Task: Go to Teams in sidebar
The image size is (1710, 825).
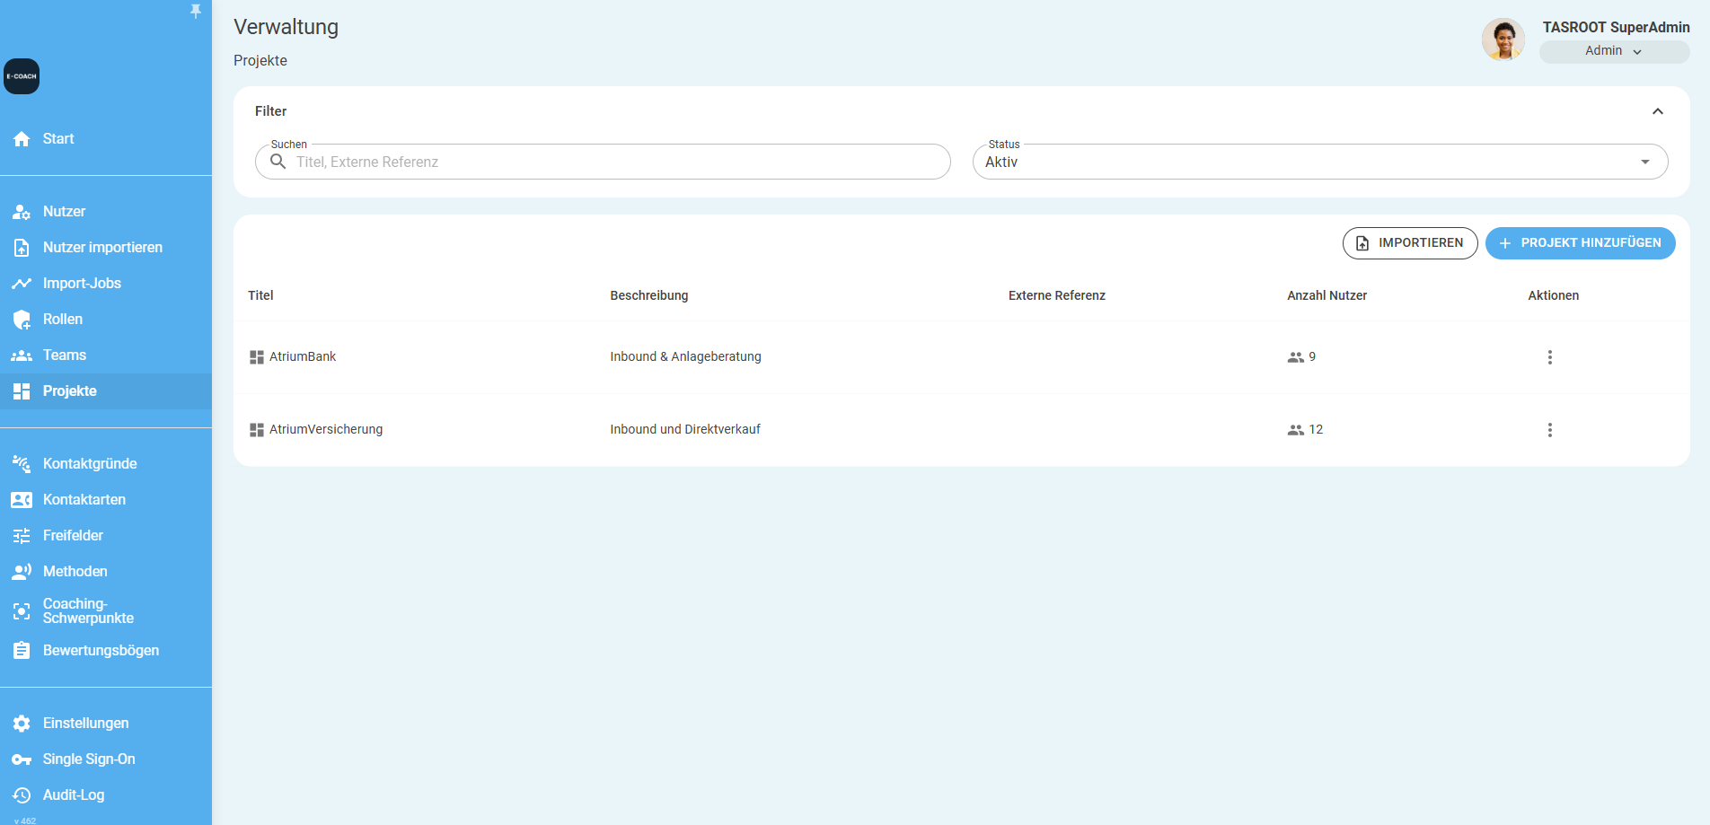Action: pos(106,355)
